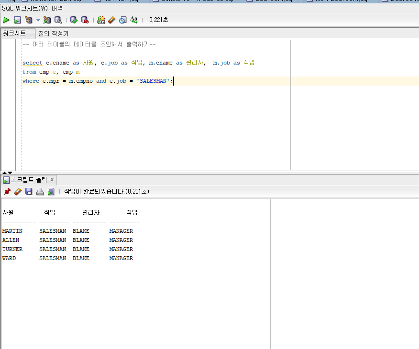Click the Autotrace icon

(47, 20)
